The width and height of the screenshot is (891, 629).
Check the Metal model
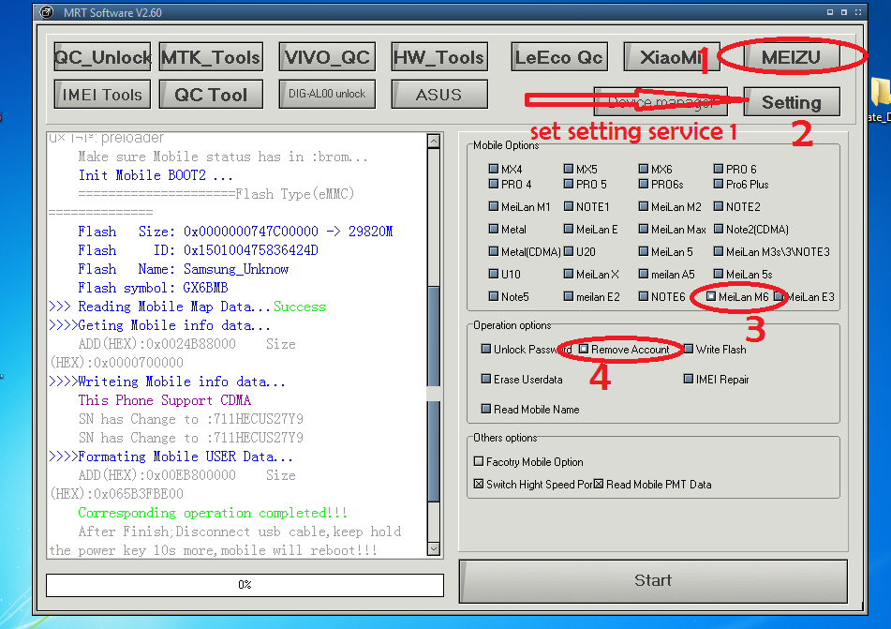point(493,229)
